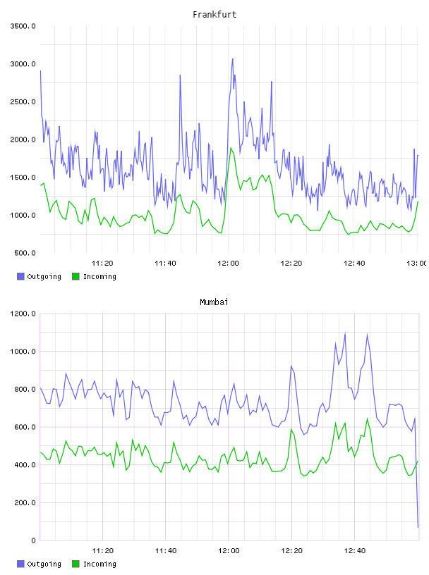429x575 pixels.
Task: Click the 12:00 label on the Frankfurt time axis
Action: tap(228, 263)
